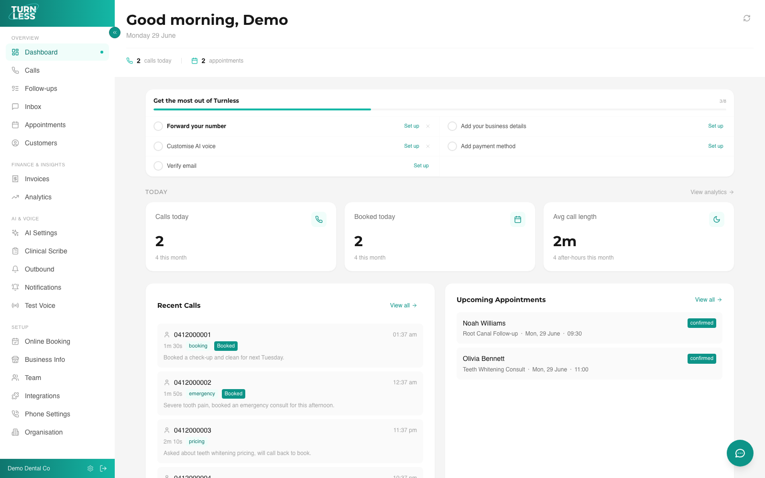
Task: Click calendar icon beside appointments count
Action: (x=195, y=61)
